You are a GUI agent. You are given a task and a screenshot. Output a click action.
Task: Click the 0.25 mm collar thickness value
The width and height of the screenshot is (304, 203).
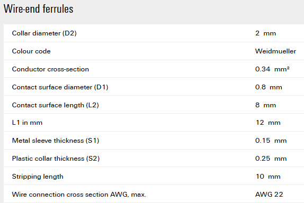click(x=271, y=159)
